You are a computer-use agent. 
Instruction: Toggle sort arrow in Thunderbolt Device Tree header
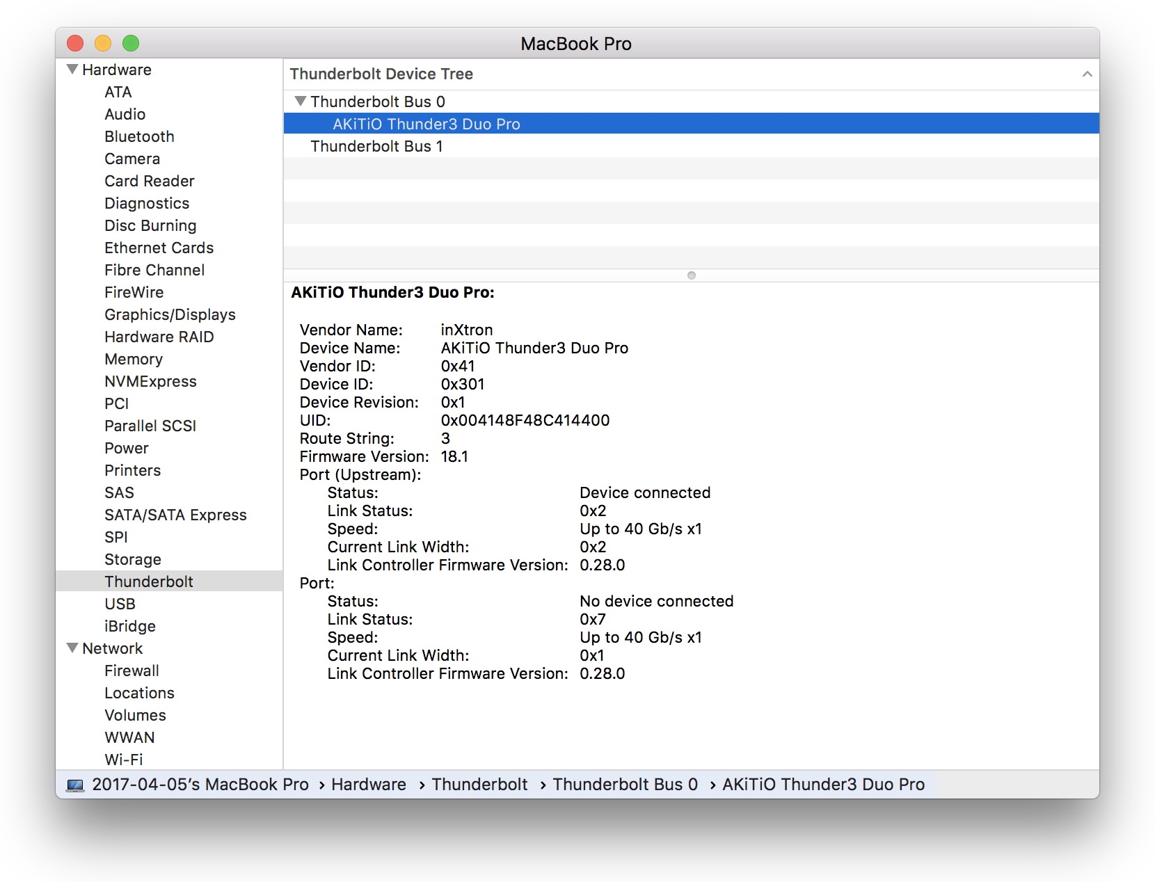click(1087, 74)
